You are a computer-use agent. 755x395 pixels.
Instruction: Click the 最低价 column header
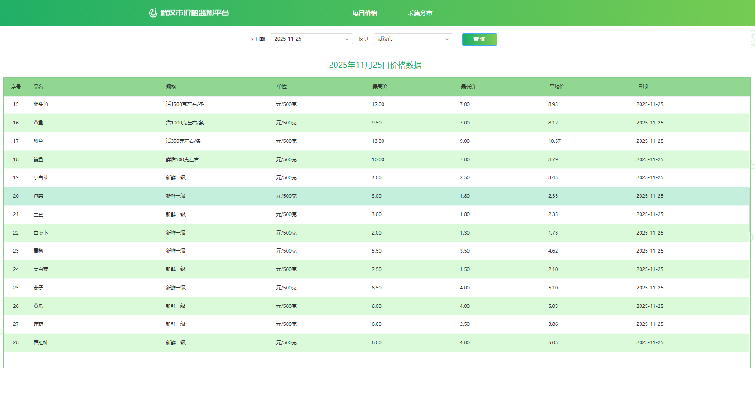(x=468, y=87)
